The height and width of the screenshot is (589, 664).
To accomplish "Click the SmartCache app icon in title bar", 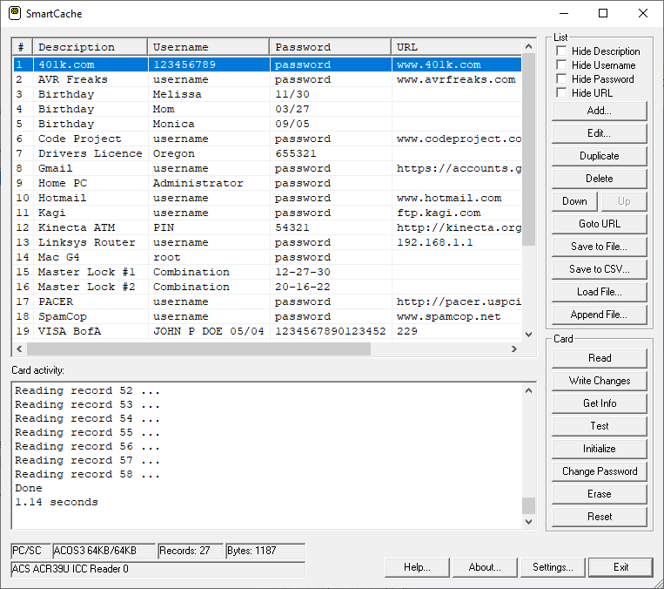I will (x=15, y=14).
